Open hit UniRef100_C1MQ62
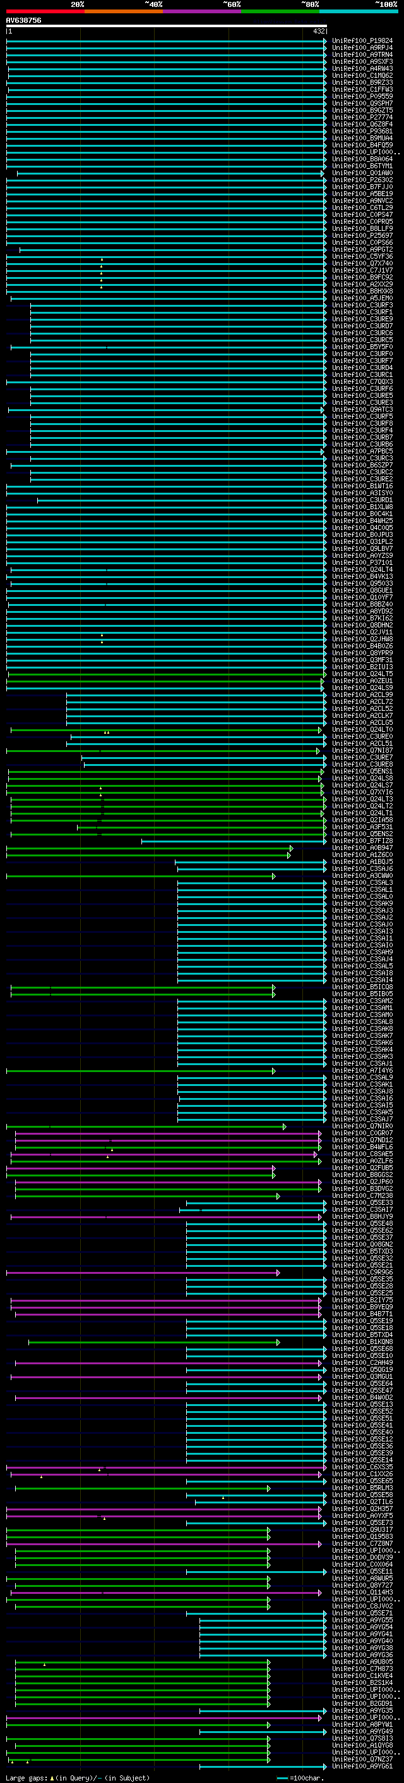The width and height of the screenshot is (404, 1783). 362,75
